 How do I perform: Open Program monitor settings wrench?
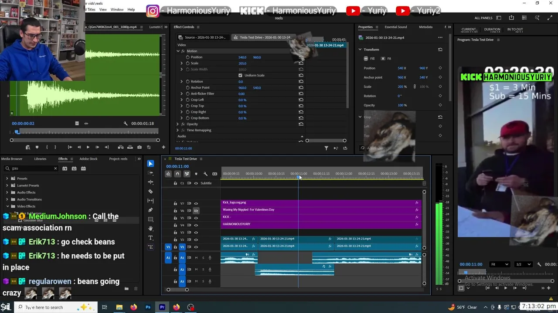pos(539,264)
